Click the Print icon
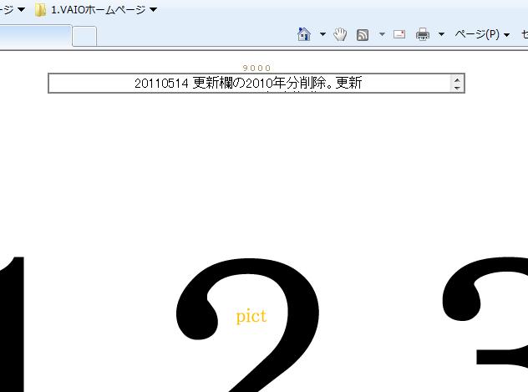528x392 pixels. click(423, 34)
